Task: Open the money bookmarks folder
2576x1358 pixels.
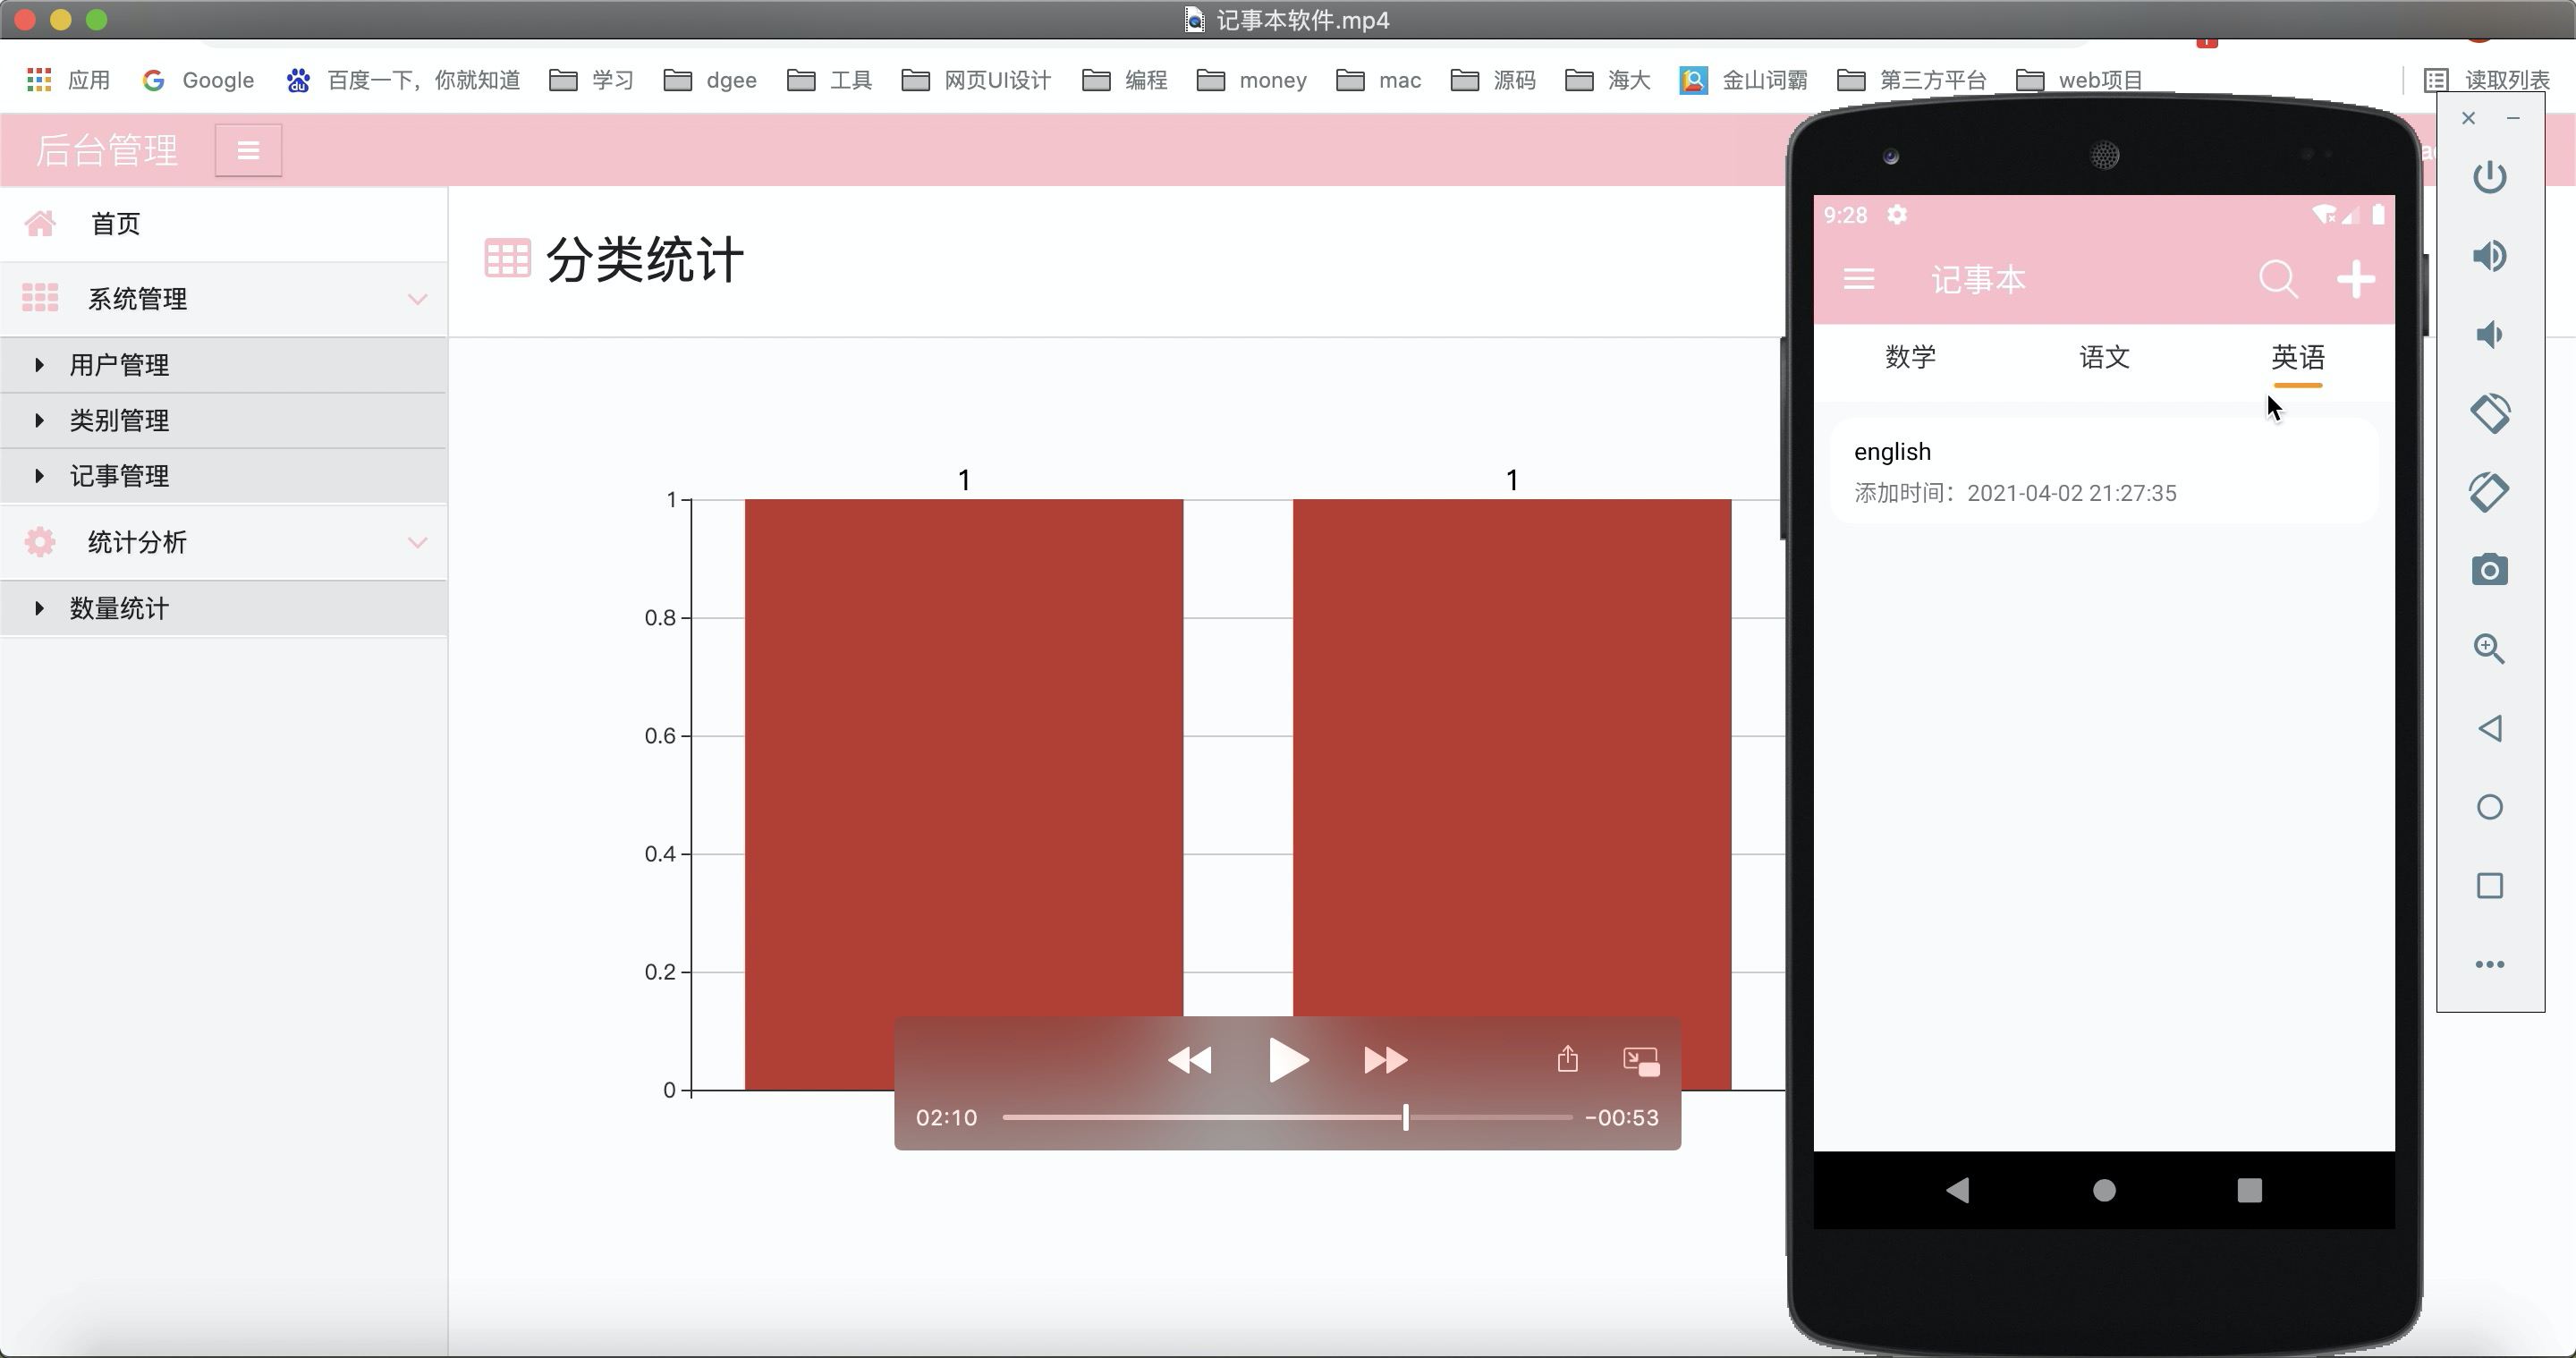Action: coord(1252,80)
